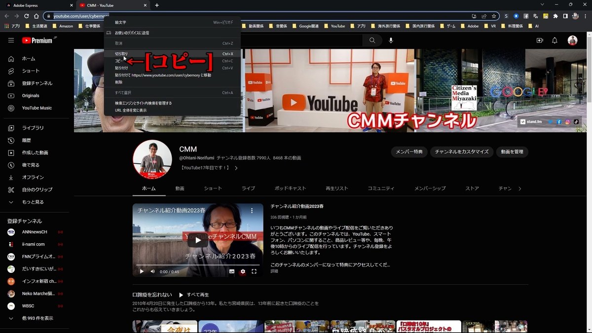Click the YouTube search magnifier button
Image resolution: width=592 pixels, height=333 pixels.
(x=372, y=40)
